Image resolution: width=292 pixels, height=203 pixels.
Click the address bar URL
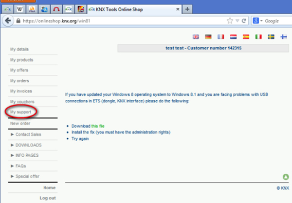tap(56, 21)
